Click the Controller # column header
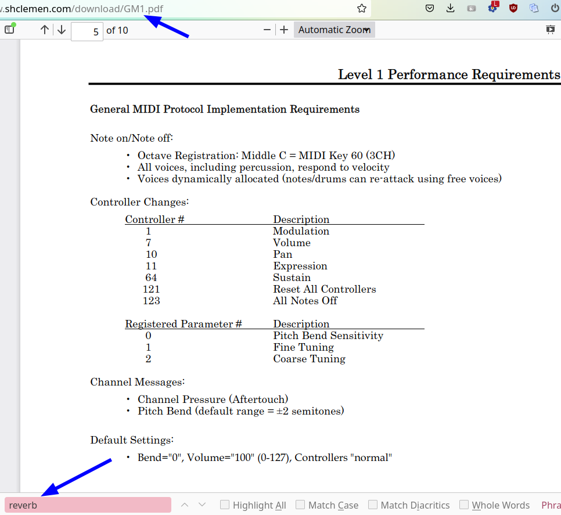Viewport: 561px width, 515px height. [x=154, y=219]
